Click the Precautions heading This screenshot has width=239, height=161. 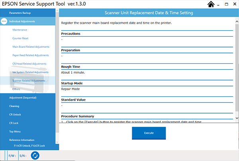coord(71,34)
